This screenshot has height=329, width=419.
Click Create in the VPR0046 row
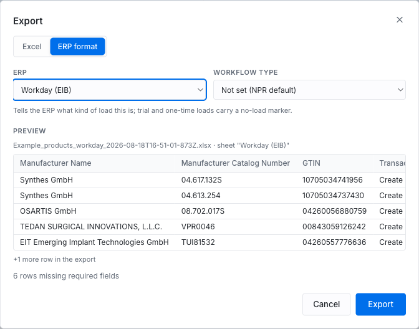391,227
